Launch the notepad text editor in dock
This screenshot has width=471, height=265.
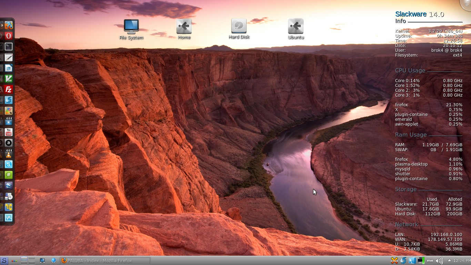pos(9,57)
